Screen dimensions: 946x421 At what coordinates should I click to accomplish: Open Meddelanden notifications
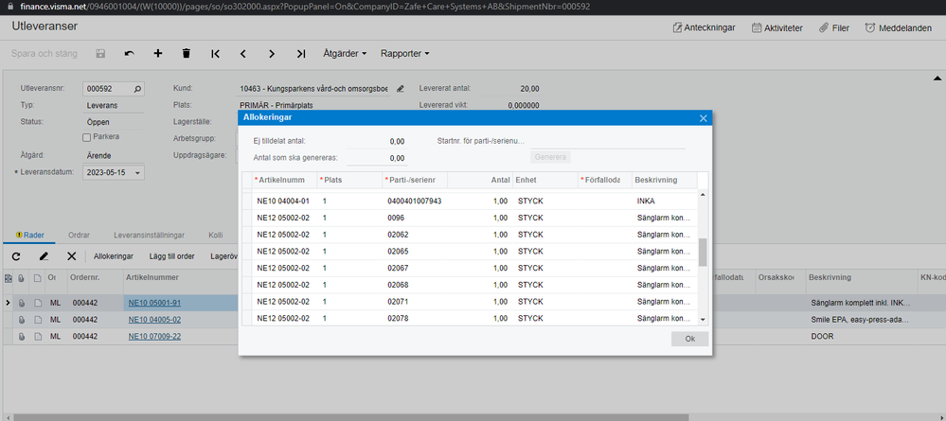click(899, 27)
